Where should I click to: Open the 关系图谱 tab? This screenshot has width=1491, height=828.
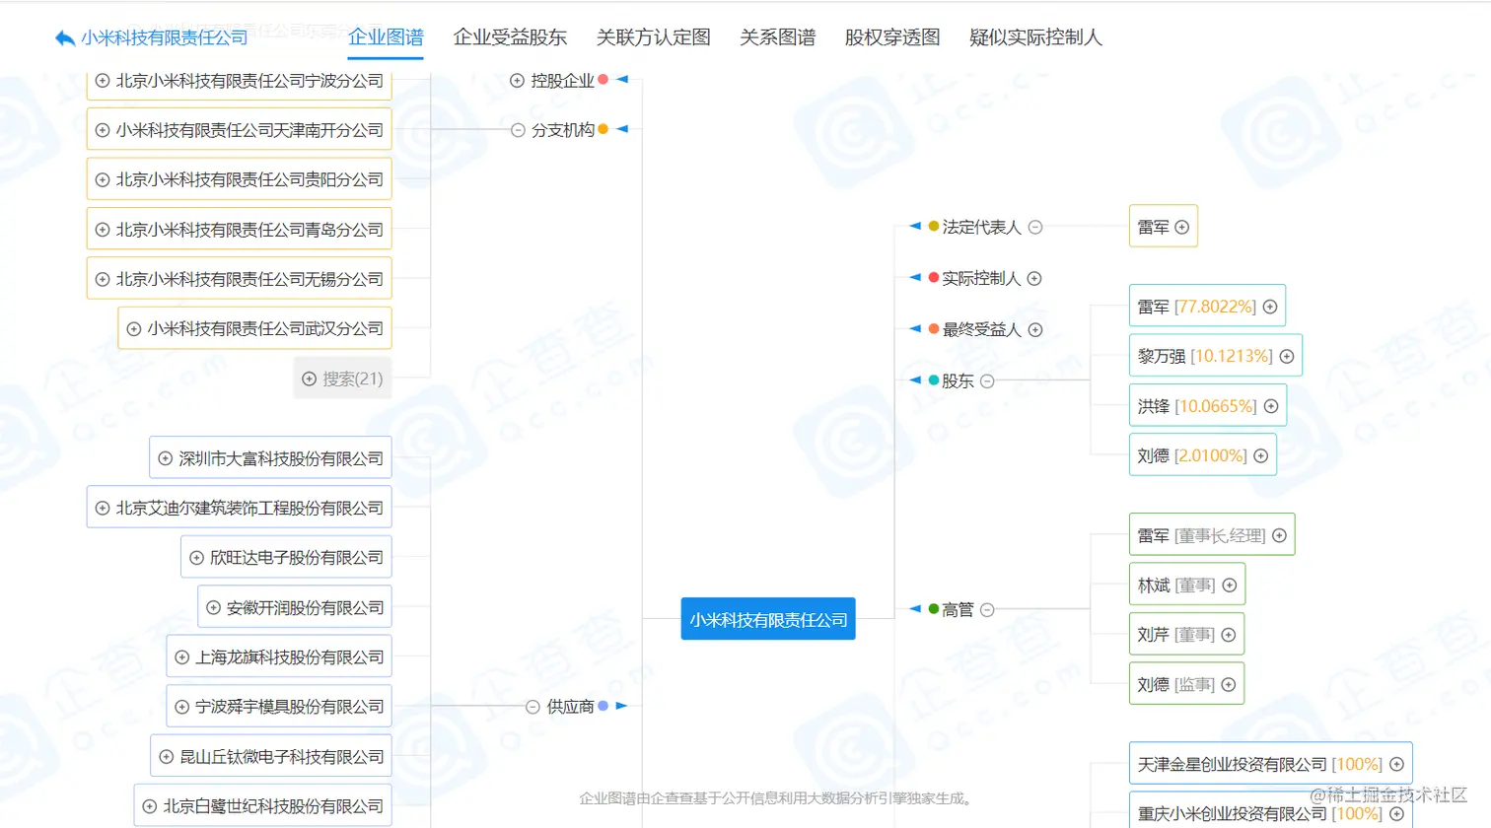777,37
